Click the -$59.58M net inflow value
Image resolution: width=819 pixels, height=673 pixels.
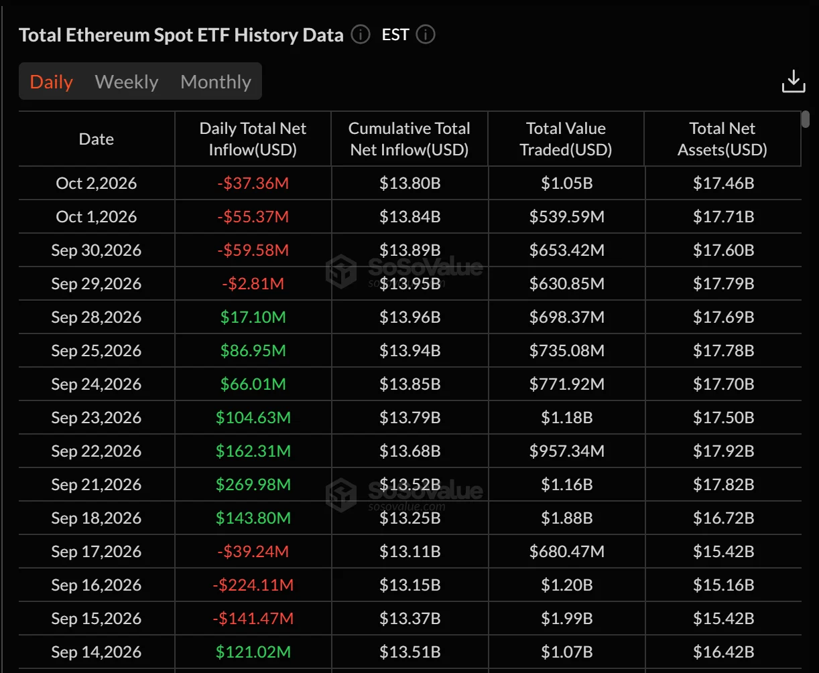pos(253,250)
